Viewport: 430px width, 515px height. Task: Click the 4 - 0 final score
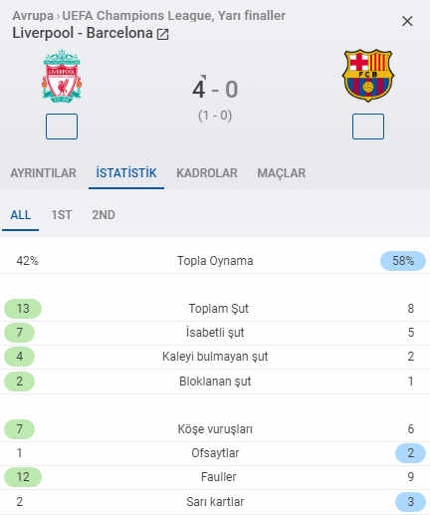(215, 90)
